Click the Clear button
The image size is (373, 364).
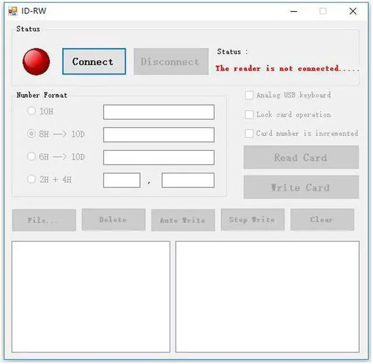[322, 220]
